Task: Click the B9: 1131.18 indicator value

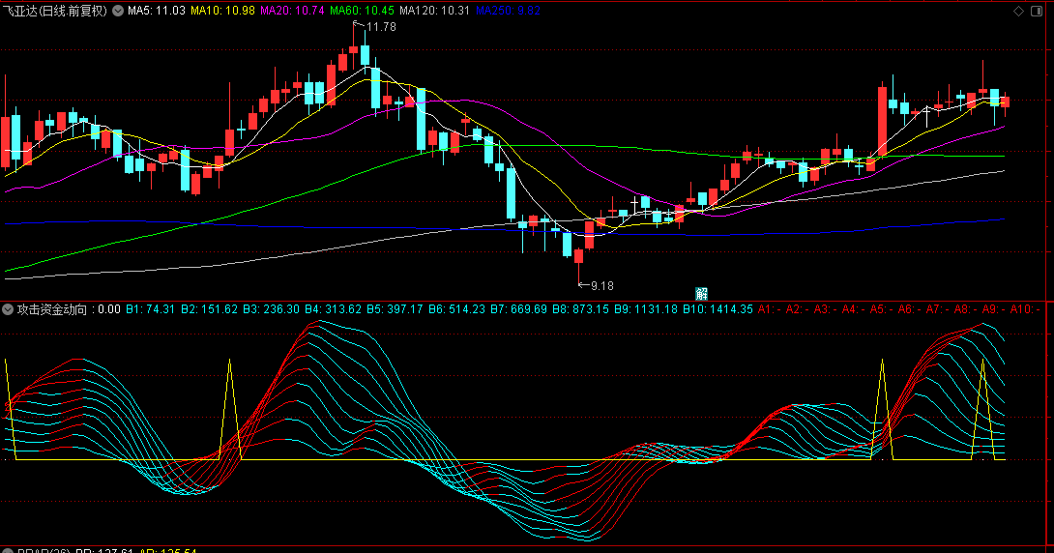Action: [645, 309]
